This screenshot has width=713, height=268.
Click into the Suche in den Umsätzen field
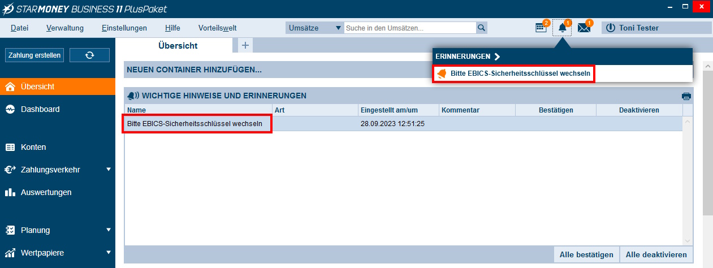coord(409,28)
